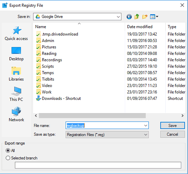This screenshot has height=174, width=188.
Task: Cancel the export dialog
Action: [172, 134]
